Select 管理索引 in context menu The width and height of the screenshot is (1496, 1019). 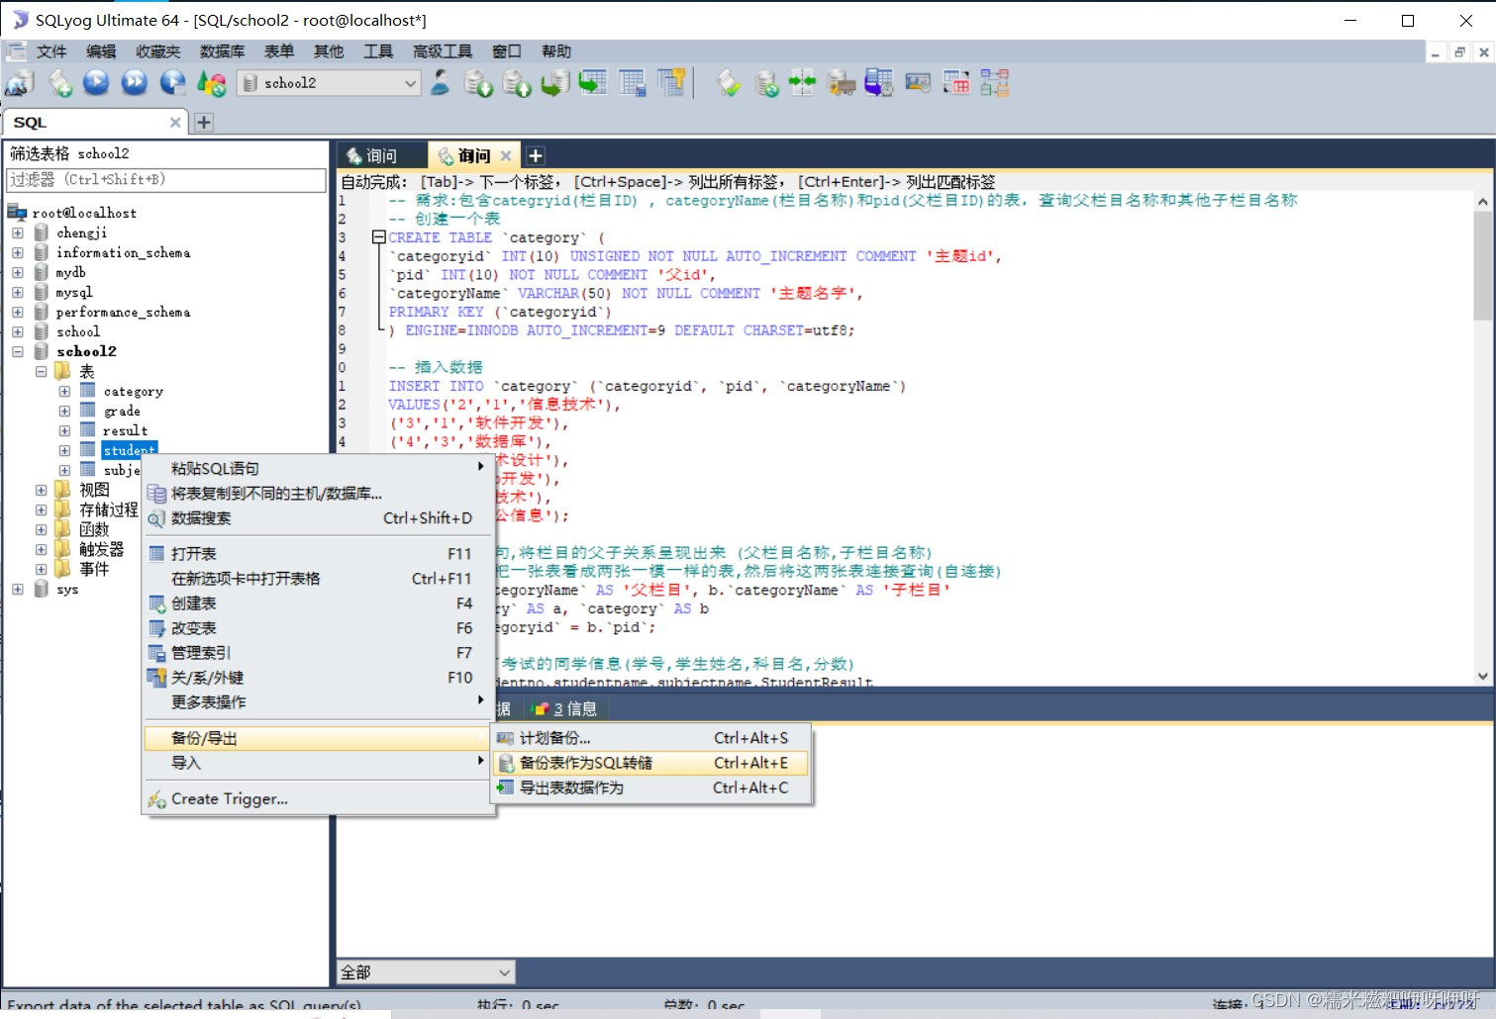click(318, 652)
